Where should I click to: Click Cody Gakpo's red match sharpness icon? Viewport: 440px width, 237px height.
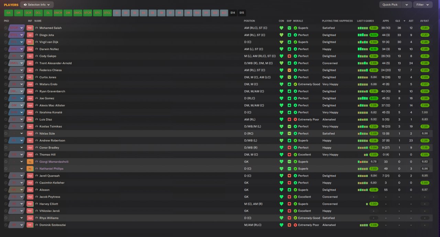[x=289, y=56]
